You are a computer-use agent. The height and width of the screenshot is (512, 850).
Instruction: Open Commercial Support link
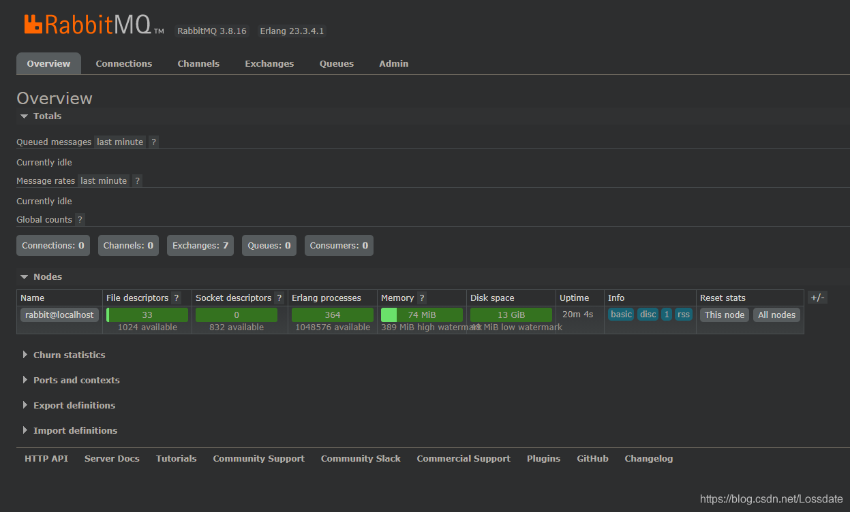point(464,459)
